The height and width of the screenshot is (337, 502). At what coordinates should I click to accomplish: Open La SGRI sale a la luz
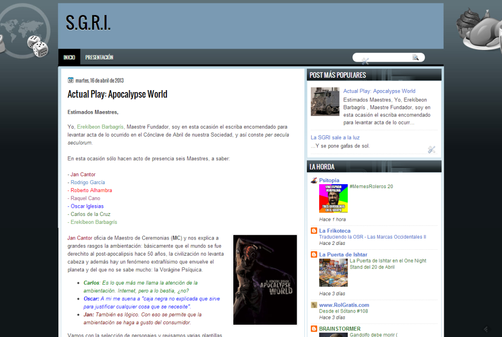335,138
